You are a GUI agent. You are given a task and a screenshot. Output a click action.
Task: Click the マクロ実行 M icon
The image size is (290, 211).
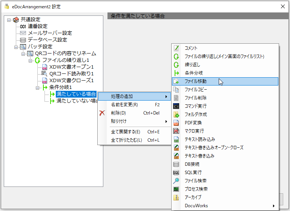pos(176,131)
